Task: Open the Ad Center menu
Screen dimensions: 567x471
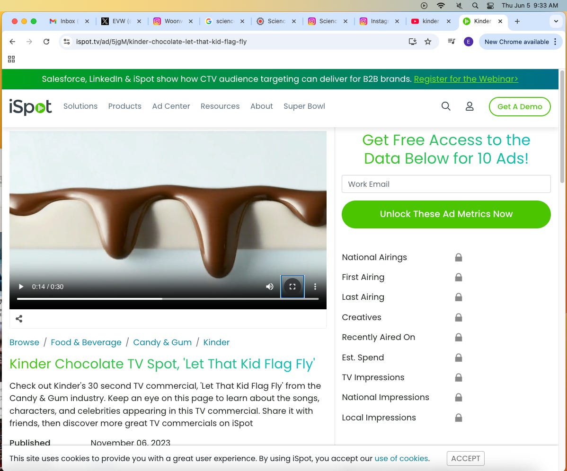Action: point(171,106)
